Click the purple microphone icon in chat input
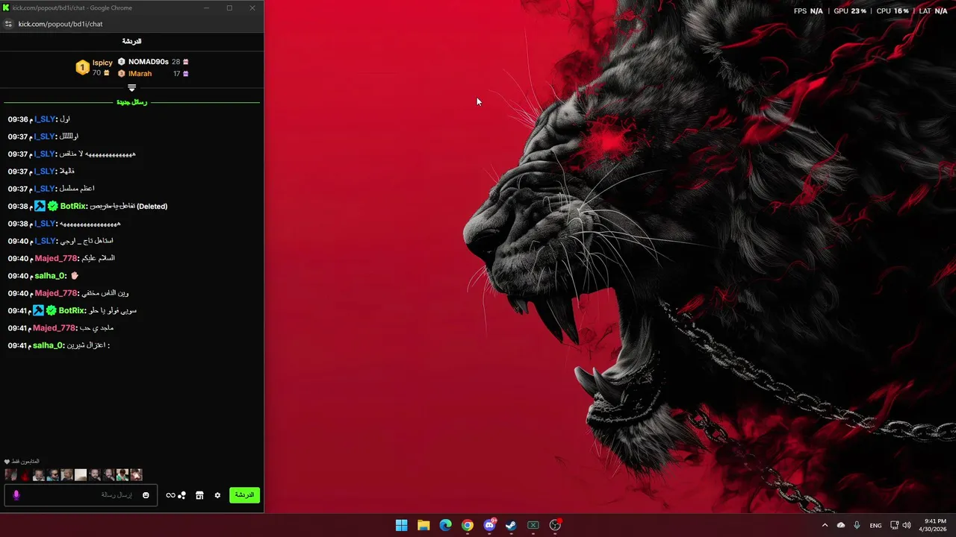Screen dimensions: 956x537 16,495
